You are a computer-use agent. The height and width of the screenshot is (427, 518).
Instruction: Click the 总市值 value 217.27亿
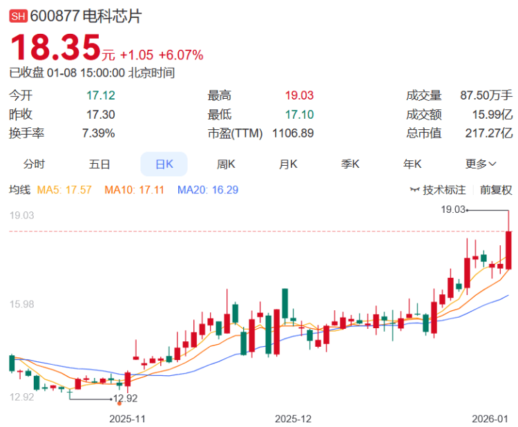click(x=489, y=133)
